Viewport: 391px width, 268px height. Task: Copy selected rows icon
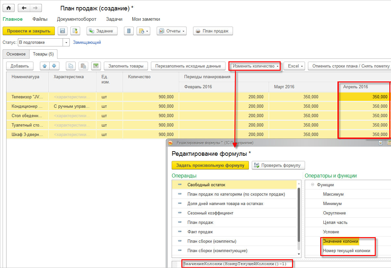[71, 66]
